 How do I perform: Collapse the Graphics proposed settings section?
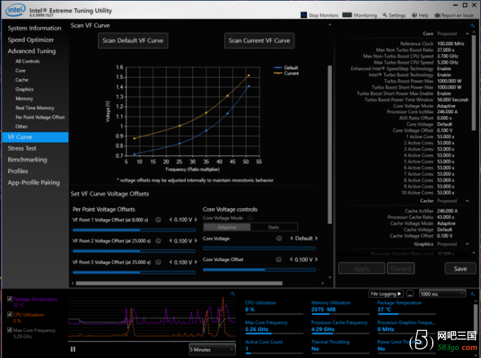pos(467,244)
